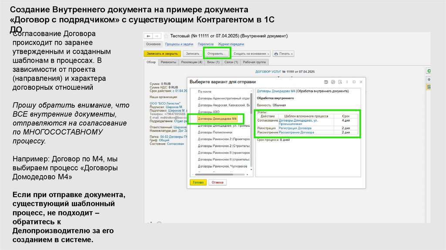This screenshot has height=250, width=446.
Task: Switch to the Реквизиты tab
Action: coord(169,62)
